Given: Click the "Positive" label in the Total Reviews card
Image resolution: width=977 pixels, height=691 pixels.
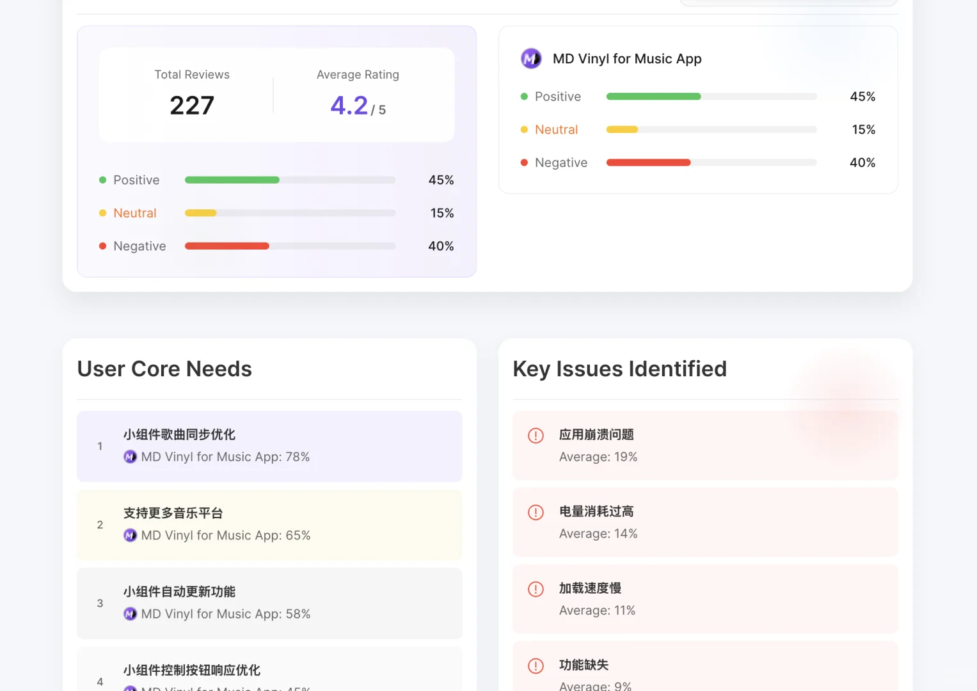Looking at the screenshot, I should [x=136, y=180].
